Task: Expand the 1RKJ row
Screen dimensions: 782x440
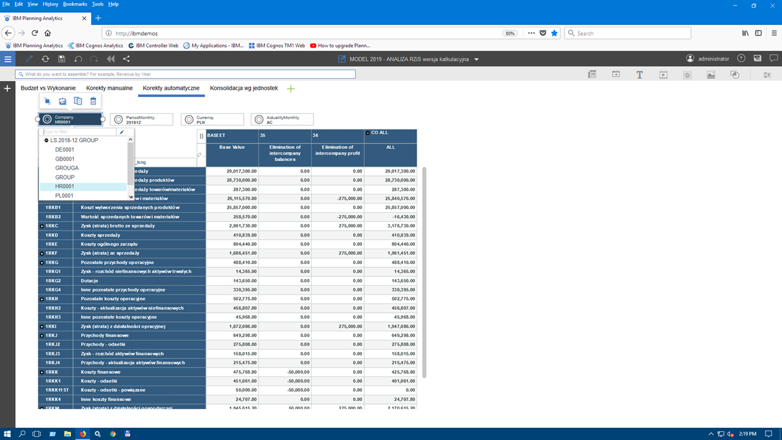Action: 42,335
